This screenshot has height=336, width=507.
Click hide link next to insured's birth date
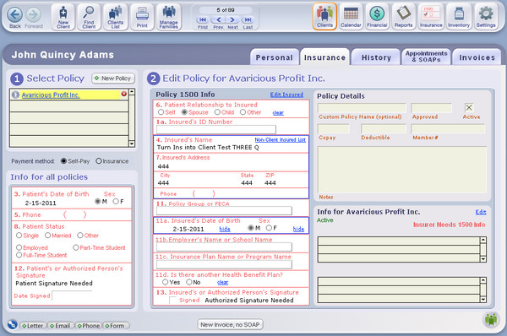[x=225, y=229]
